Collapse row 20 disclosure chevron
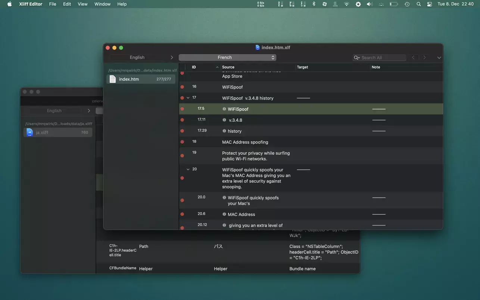 [188, 169]
